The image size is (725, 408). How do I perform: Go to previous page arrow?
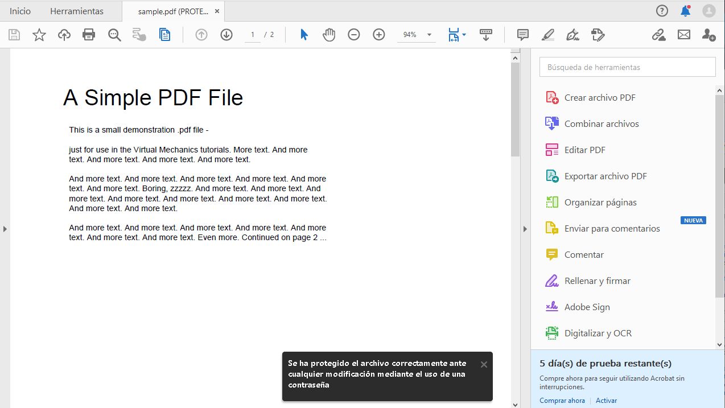201,35
